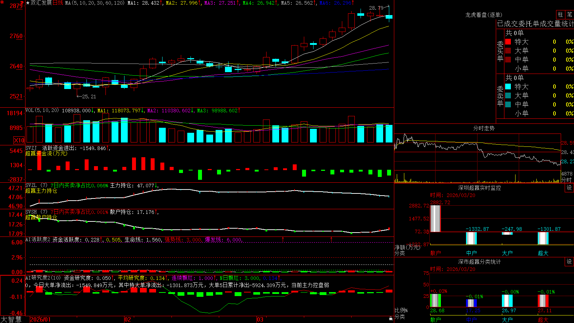Click teal 大单 sell-order swatch

pos(508,95)
